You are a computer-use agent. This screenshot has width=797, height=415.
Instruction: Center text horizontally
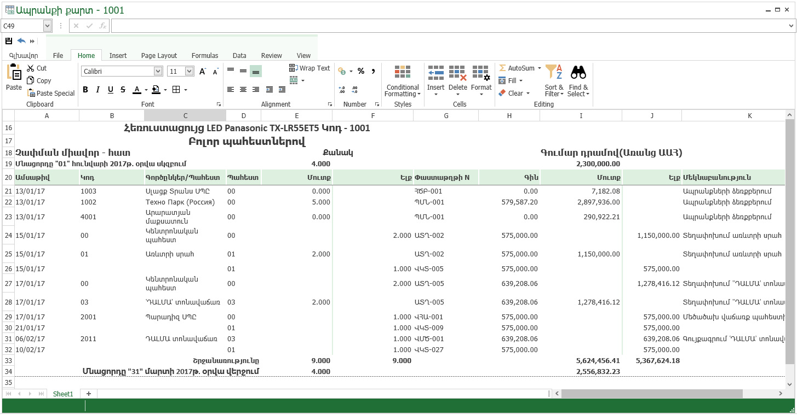click(x=243, y=90)
